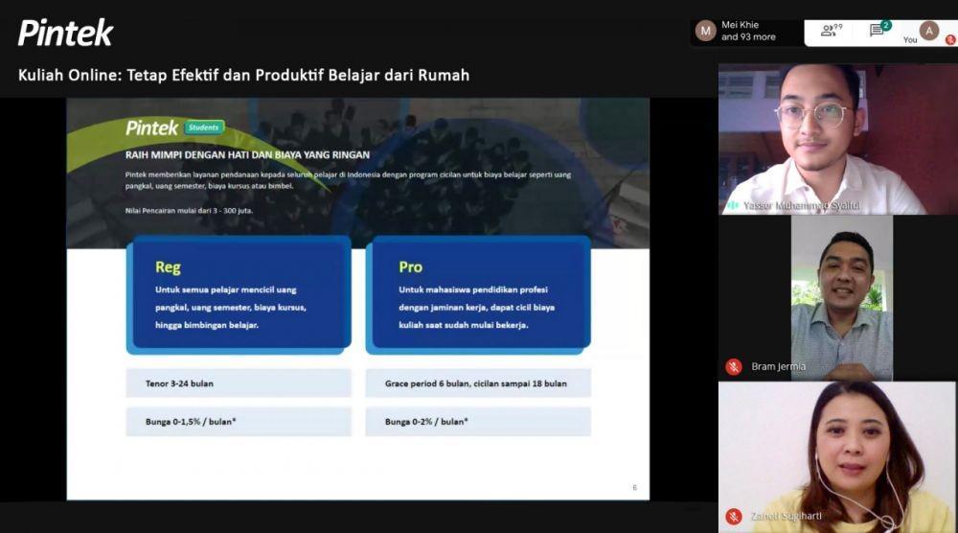Click 'Tenor 3-24 bulan' row
The image size is (958, 533).
tap(239, 383)
